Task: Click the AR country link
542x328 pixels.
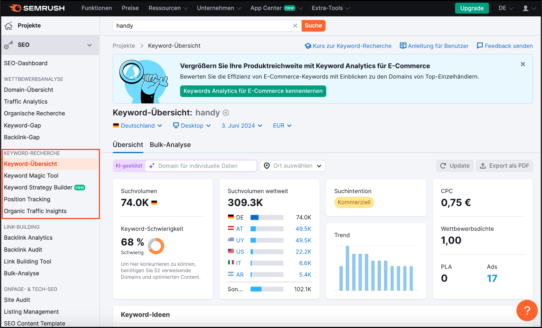Action: tap(240, 275)
